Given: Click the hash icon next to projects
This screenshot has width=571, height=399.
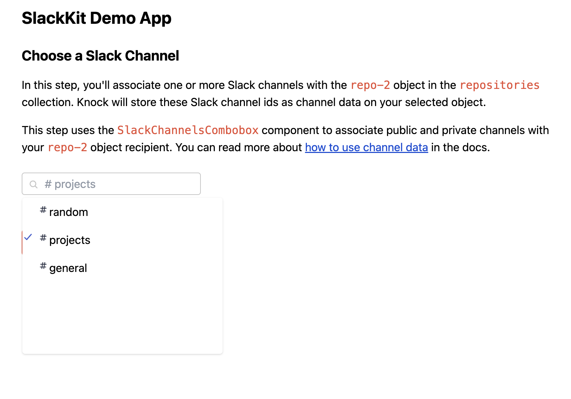Looking at the screenshot, I should click(x=43, y=238).
